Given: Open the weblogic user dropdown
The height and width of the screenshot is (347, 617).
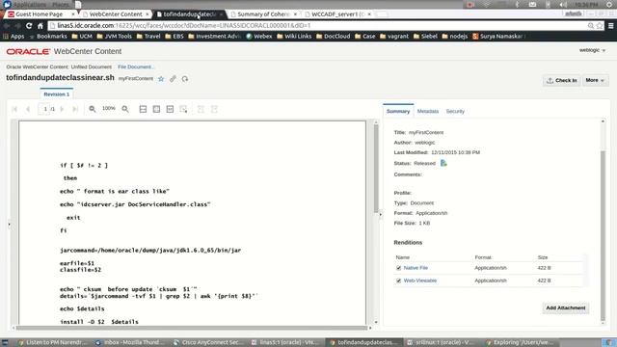Looking at the screenshot, I should (x=592, y=50).
